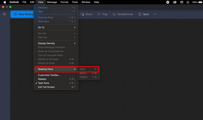
Task: Toggle the checked Task Pane option
Action: click(43, 83)
